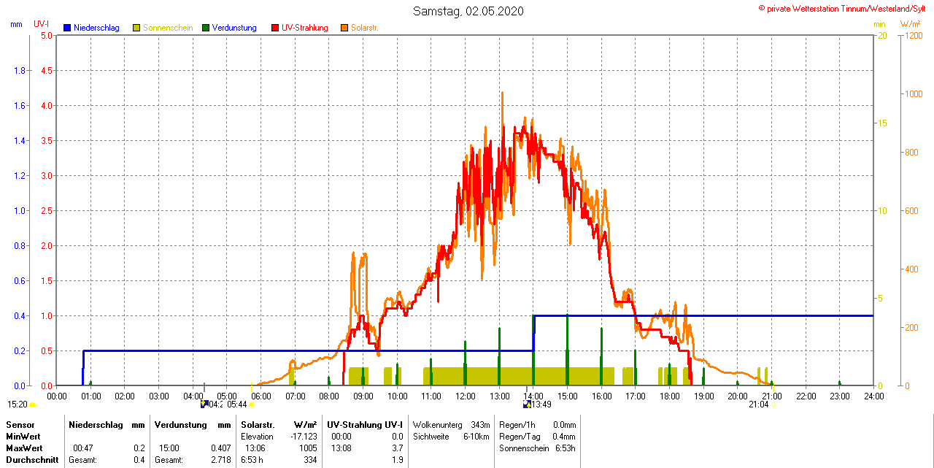Click the Sichtweite 6-10km entry

click(x=451, y=436)
